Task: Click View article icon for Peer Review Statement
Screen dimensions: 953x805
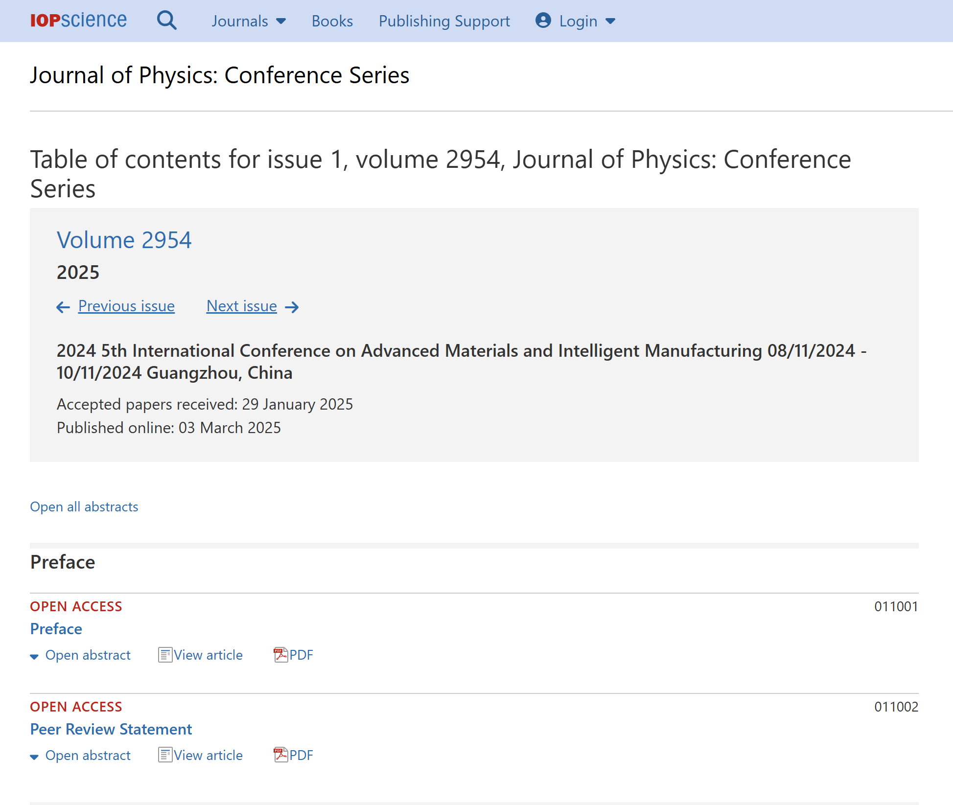Action: [x=165, y=755]
